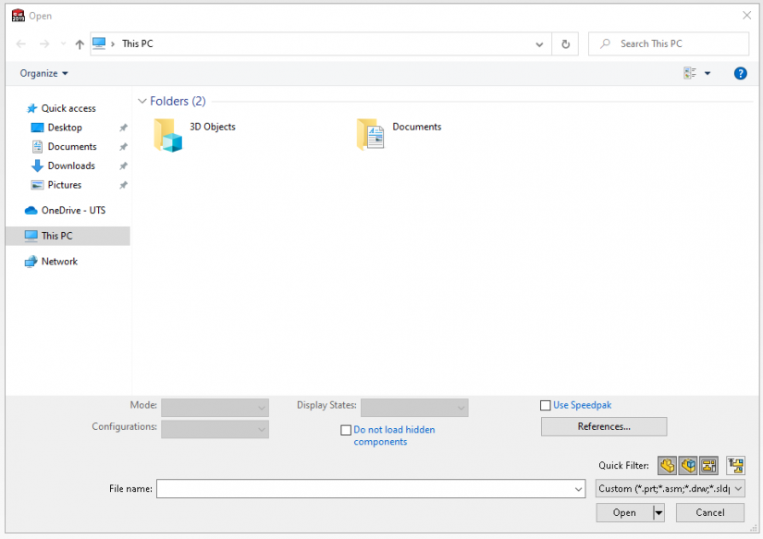Click the back navigation arrow
The width and height of the screenshot is (763, 539).
(21, 44)
